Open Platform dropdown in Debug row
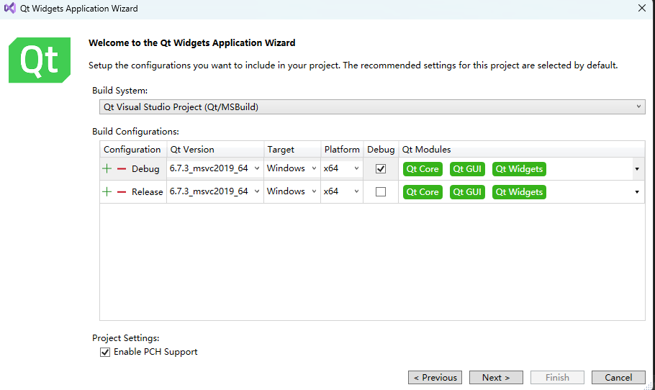Screen dimensions: 655x390 [342, 168]
